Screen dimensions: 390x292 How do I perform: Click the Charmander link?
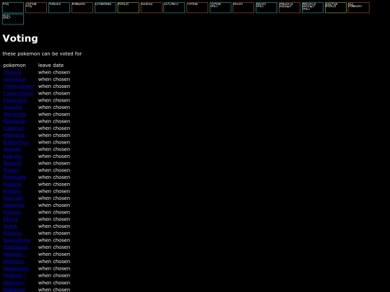click(x=18, y=87)
